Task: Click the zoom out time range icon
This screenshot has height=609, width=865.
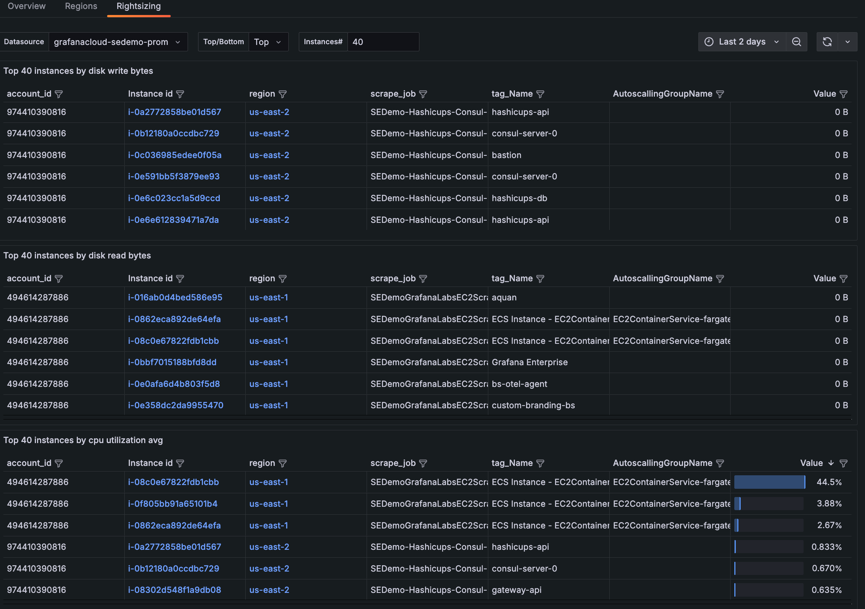Action: [796, 42]
